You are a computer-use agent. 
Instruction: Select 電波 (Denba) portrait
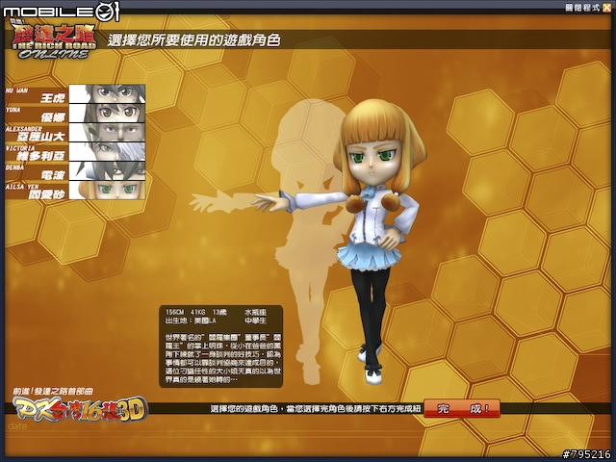107,171
